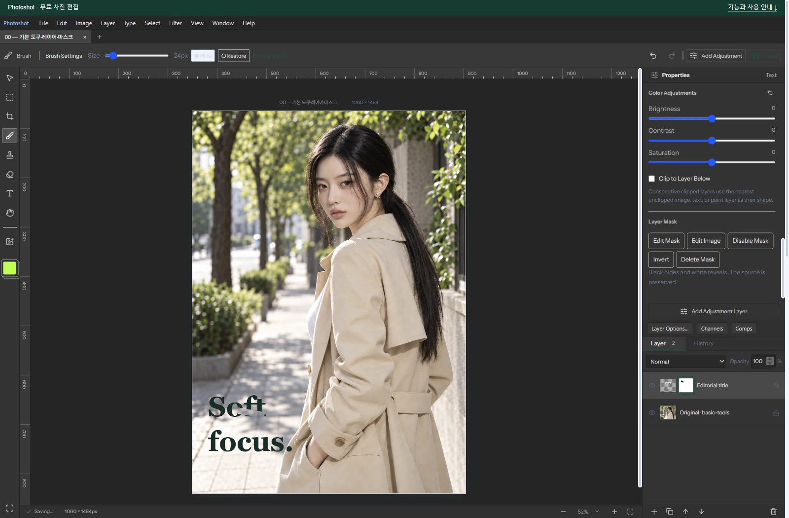
Task: Select the Move tool arrow
Action: point(9,78)
